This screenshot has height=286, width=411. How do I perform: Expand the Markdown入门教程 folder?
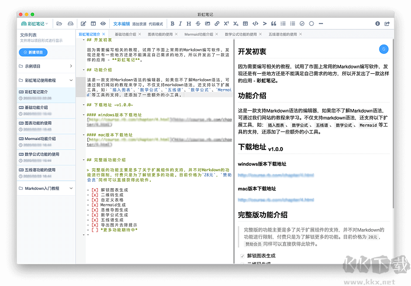coord(70,189)
